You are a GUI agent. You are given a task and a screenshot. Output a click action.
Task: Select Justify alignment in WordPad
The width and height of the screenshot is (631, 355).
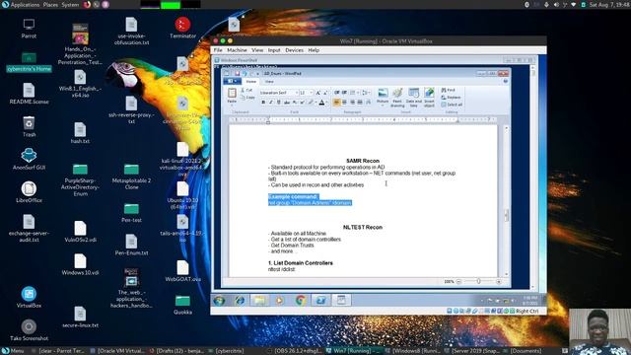(360, 103)
